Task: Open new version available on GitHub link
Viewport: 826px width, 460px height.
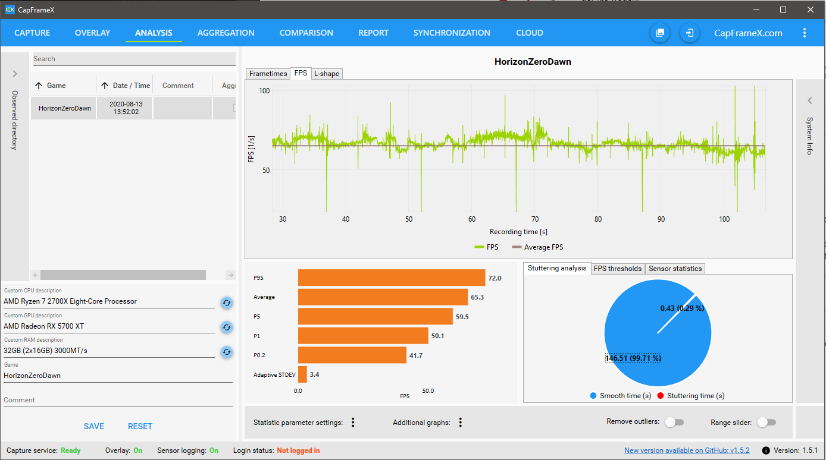Action: (687, 450)
